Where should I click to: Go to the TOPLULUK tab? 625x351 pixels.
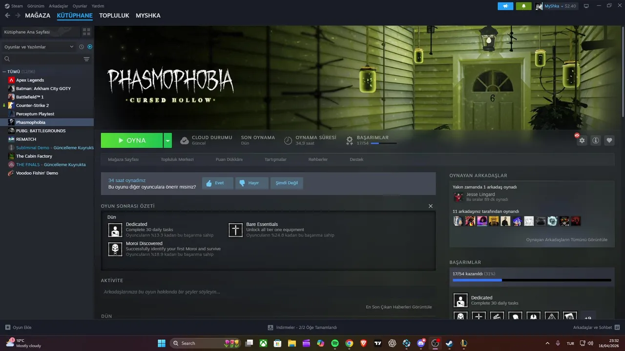[x=114, y=16]
